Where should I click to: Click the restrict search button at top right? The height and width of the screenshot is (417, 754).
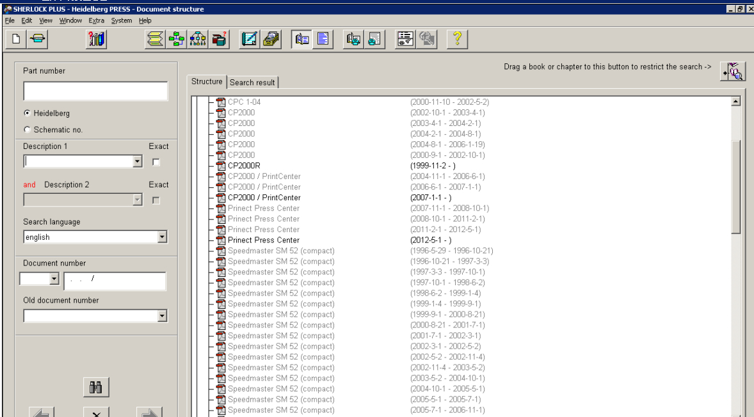[733, 71]
